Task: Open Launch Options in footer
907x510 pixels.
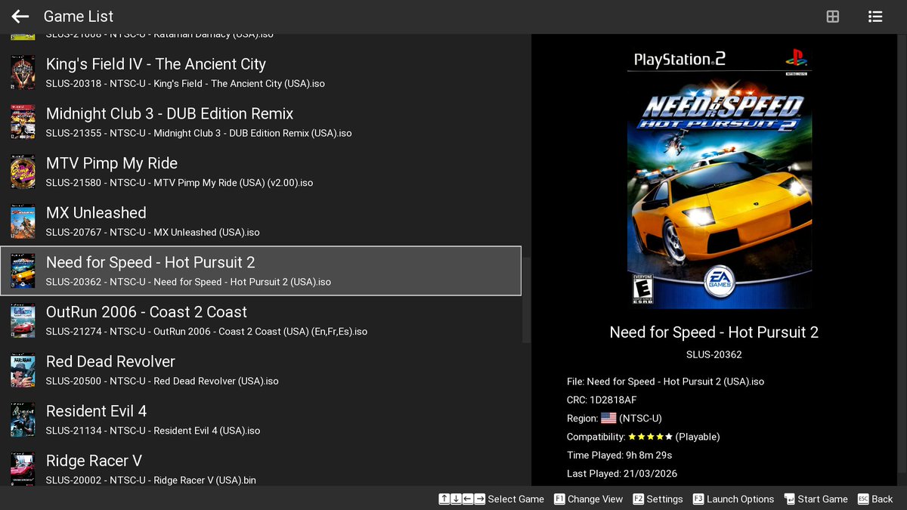Action: coord(733,499)
